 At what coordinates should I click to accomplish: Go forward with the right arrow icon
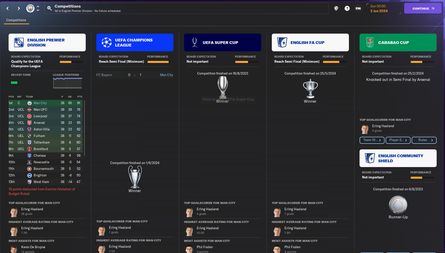tap(19, 8)
